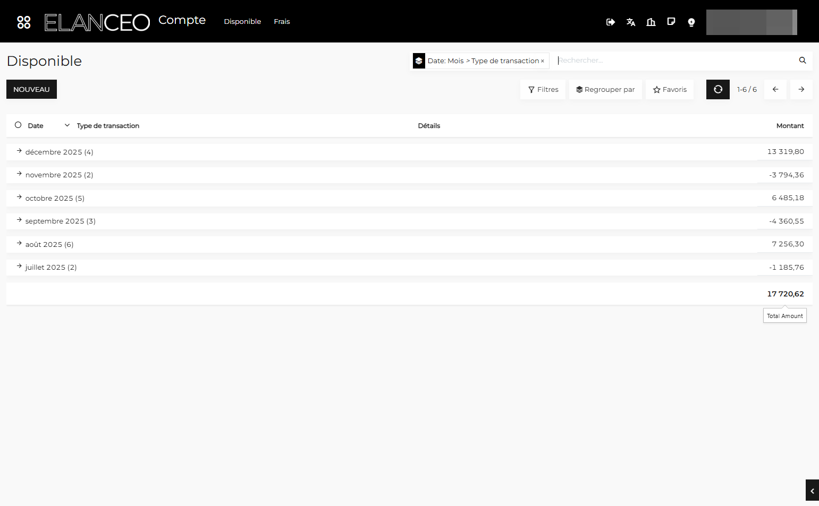The width and height of the screenshot is (819, 506).
Task: Click the search magnifier icon
Action: point(803,61)
